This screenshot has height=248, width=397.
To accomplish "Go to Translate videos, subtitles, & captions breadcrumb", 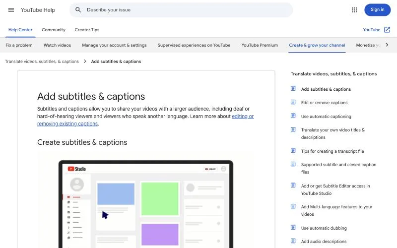I will click(x=42, y=62).
